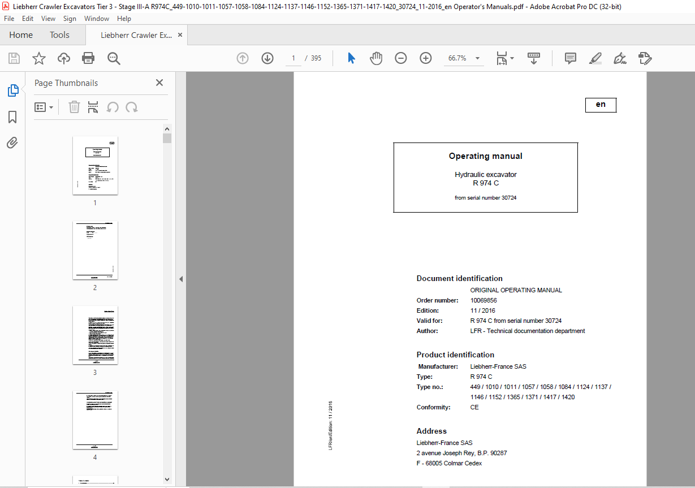Screen dimensions: 695x488
Task: Select page 2 thumbnail
Action: click(x=95, y=250)
